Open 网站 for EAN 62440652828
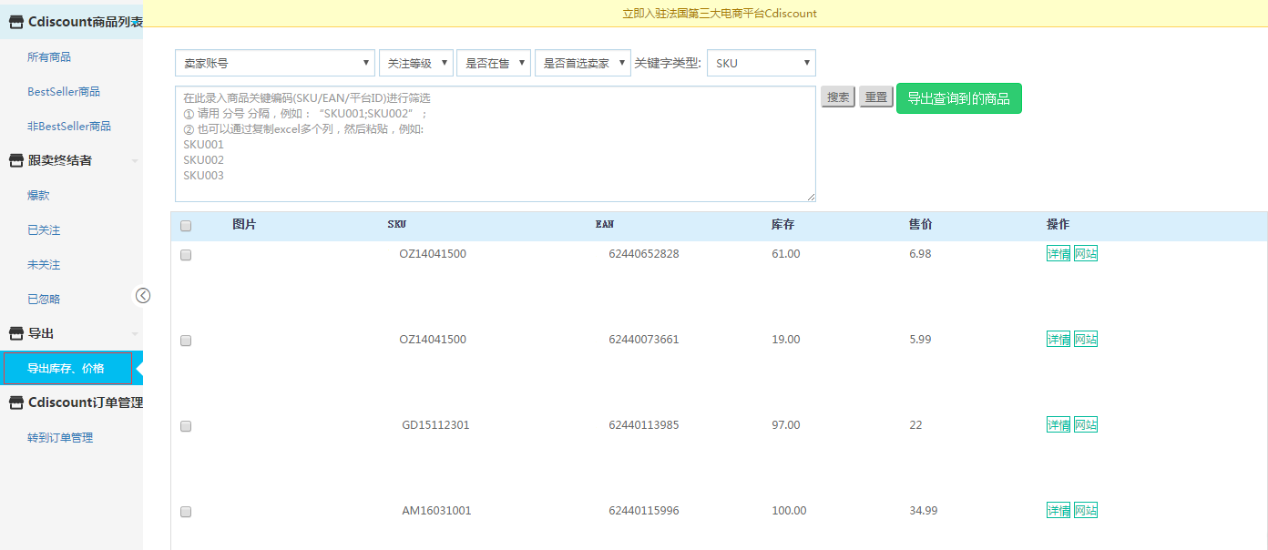Screen dimensions: 1268x550 (x=1086, y=253)
